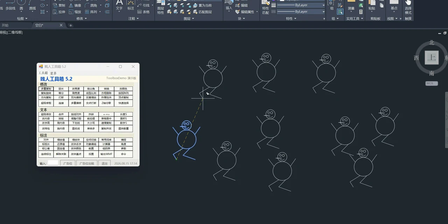Open the 组 panel dropdown
448x224 pixels.
pyautogui.click(x=336, y=19)
